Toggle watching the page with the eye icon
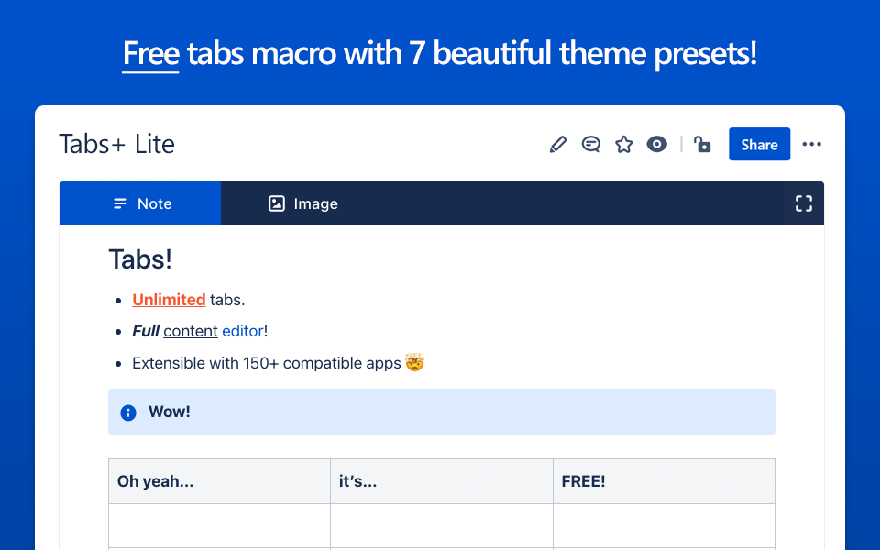The height and width of the screenshot is (550, 880). click(x=656, y=145)
